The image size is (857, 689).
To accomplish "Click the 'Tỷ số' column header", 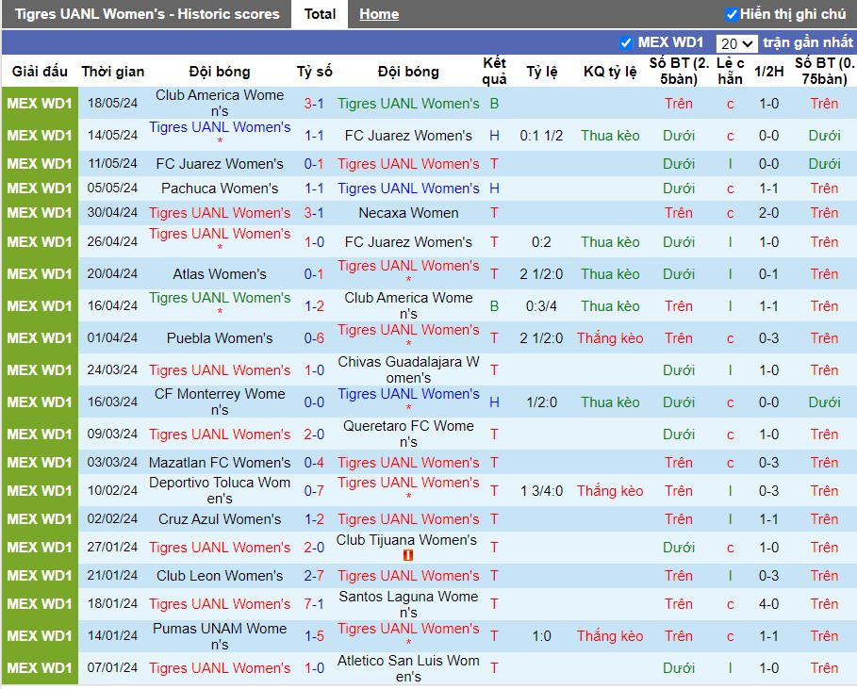I will point(314,72).
